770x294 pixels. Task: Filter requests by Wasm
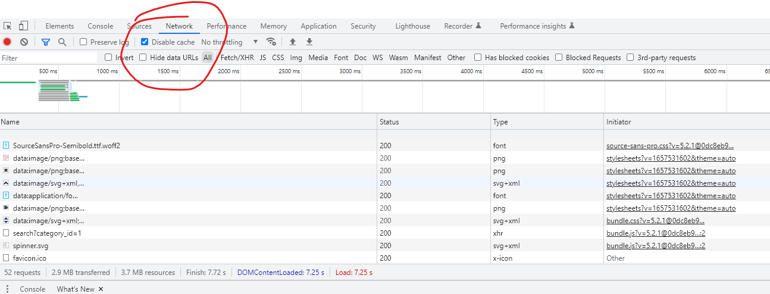(x=399, y=58)
